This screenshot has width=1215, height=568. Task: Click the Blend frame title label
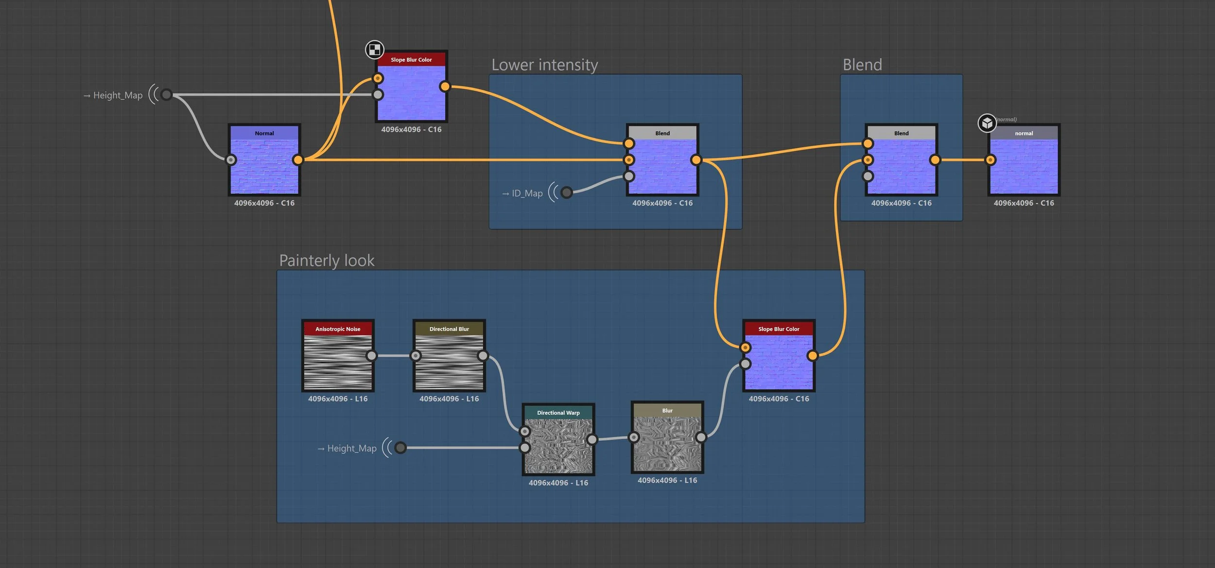click(862, 65)
